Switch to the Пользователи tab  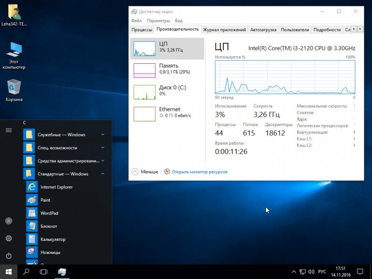295,30
